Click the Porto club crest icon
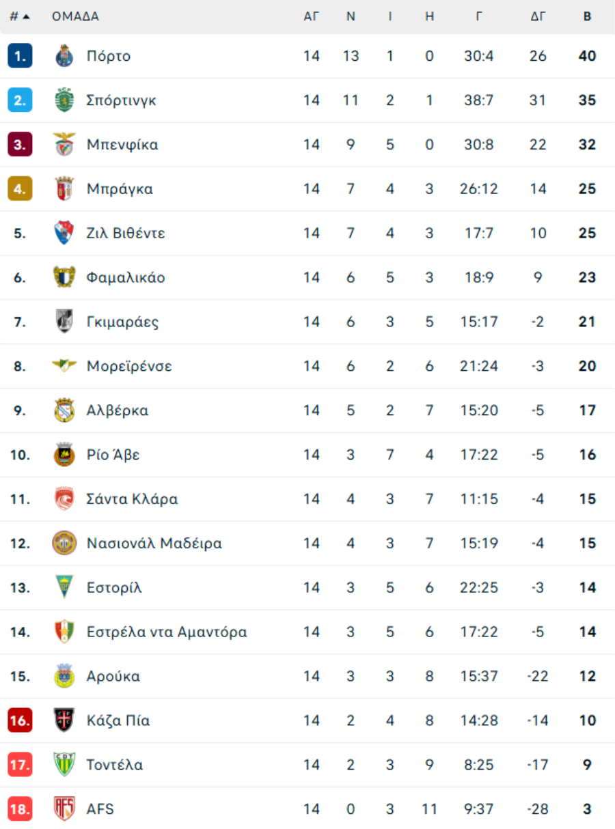Screen dimensions: 615x829 click(x=64, y=56)
